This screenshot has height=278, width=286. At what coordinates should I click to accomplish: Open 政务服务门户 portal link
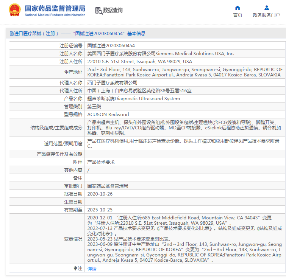click(266, 15)
